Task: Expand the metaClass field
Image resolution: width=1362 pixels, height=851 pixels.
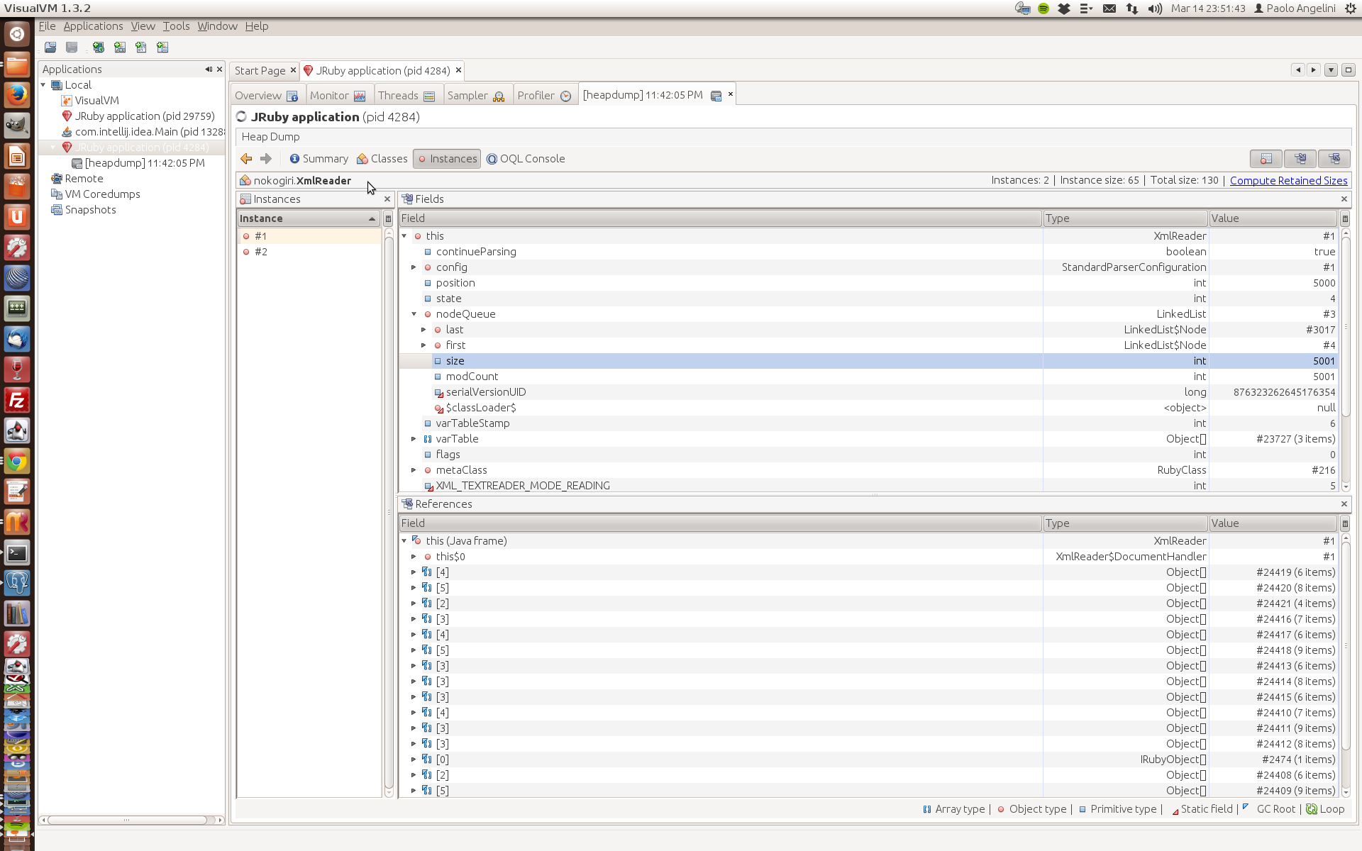Action: pyautogui.click(x=414, y=470)
